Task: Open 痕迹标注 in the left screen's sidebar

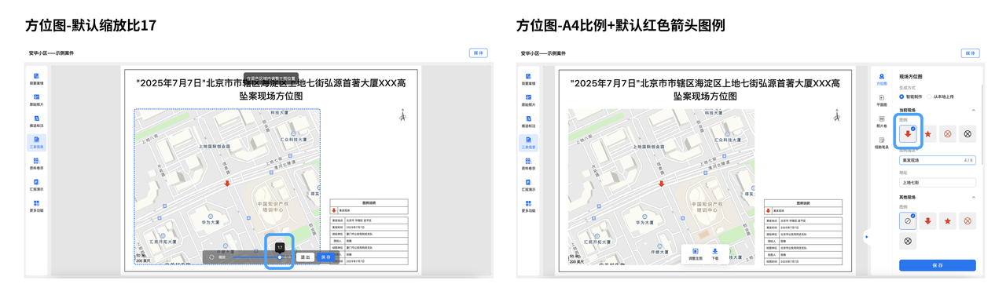Action: [36, 122]
